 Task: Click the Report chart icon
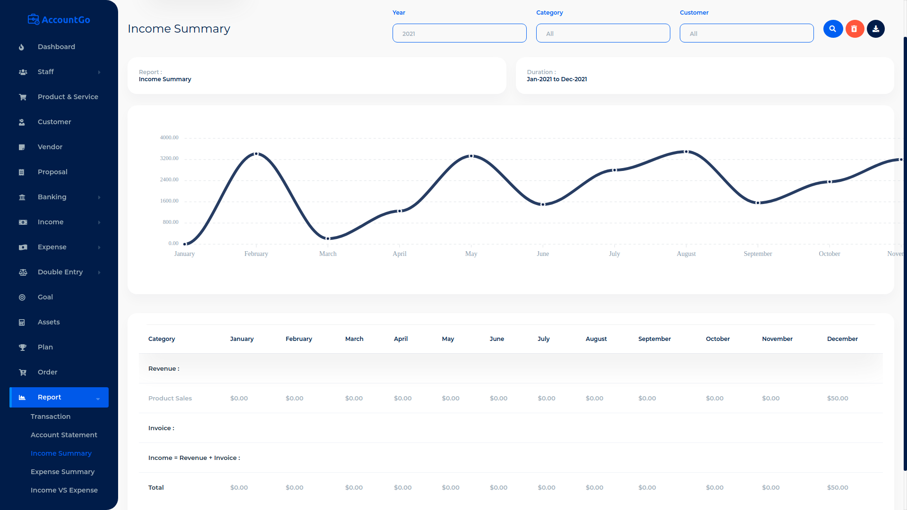[x=22, y=398]
